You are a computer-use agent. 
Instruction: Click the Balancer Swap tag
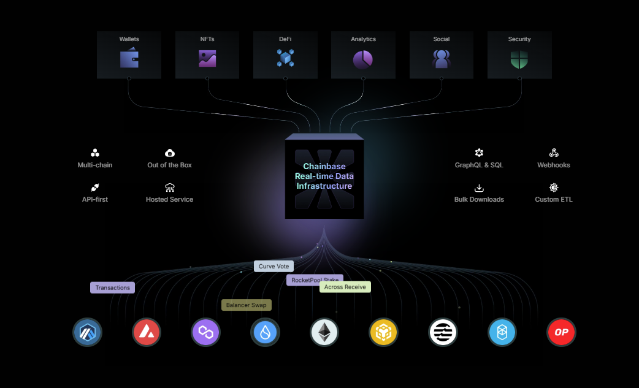[246, 305]
